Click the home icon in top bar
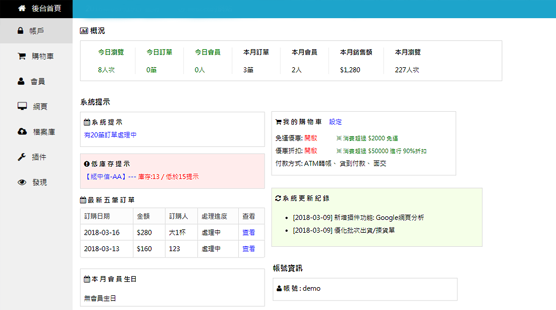This screenshot has width=556, height=310. coord(22,9)
